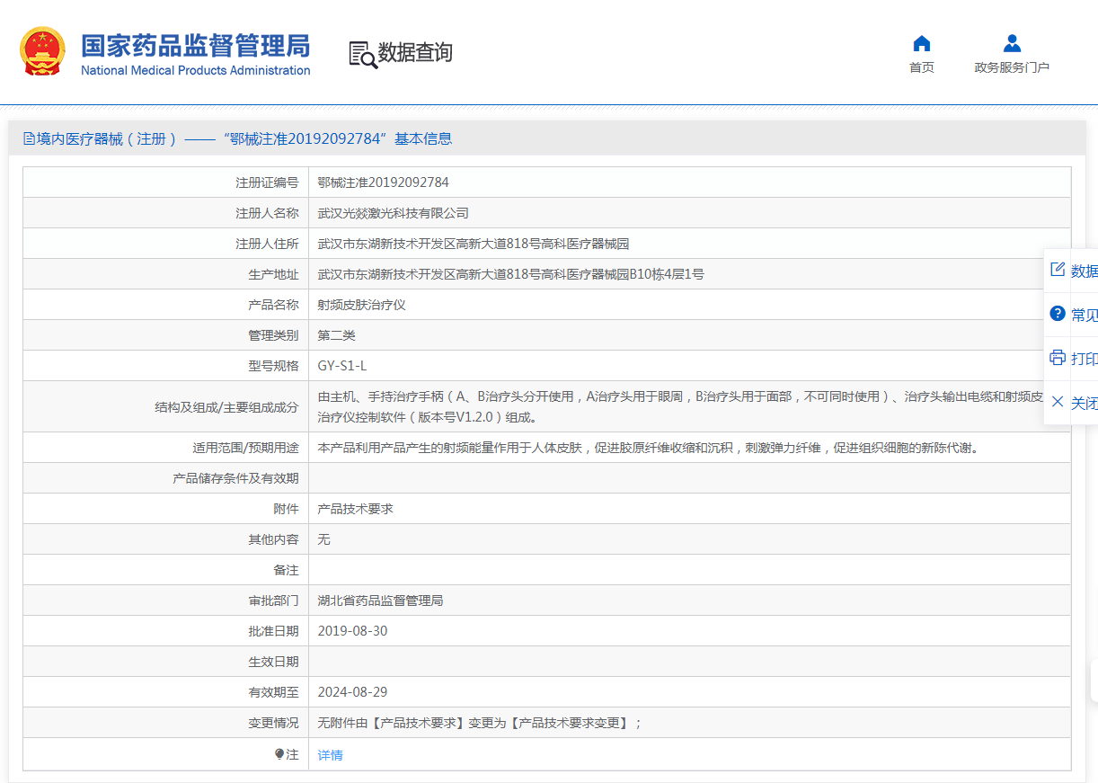The height and width of the screenshot is (783, 1098).
Task: Click the 备注 row label
Action: coord(286,570)
